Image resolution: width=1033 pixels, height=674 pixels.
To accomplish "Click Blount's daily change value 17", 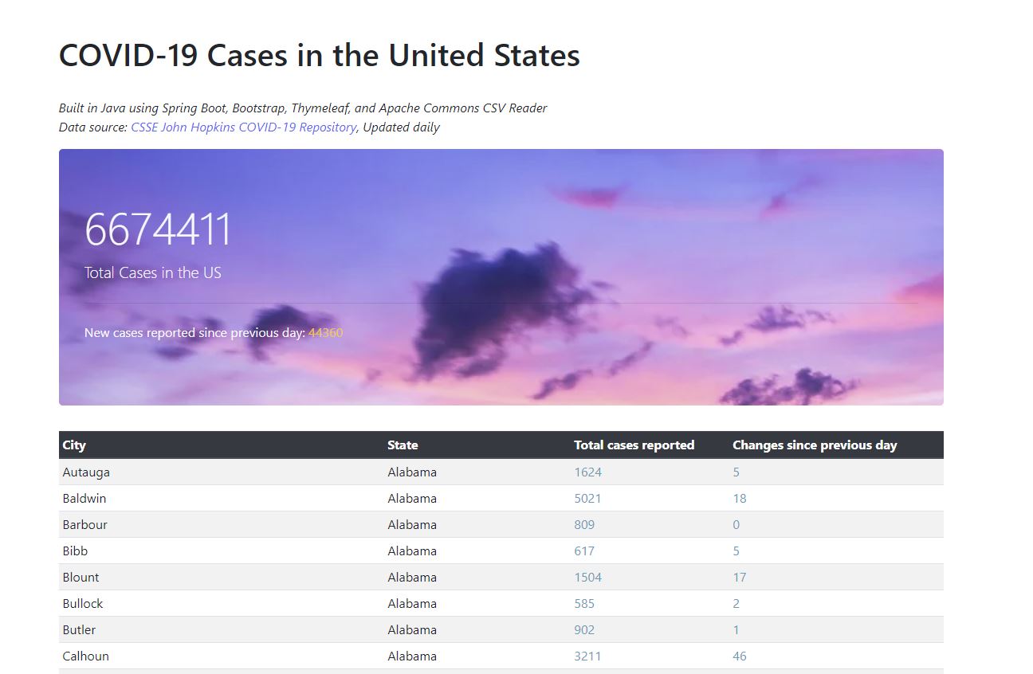I will 740,577.
